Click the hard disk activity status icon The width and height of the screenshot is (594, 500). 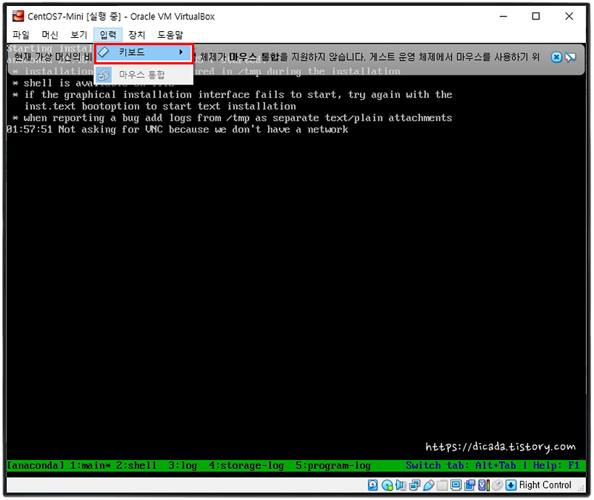click(x=373, y=485)
